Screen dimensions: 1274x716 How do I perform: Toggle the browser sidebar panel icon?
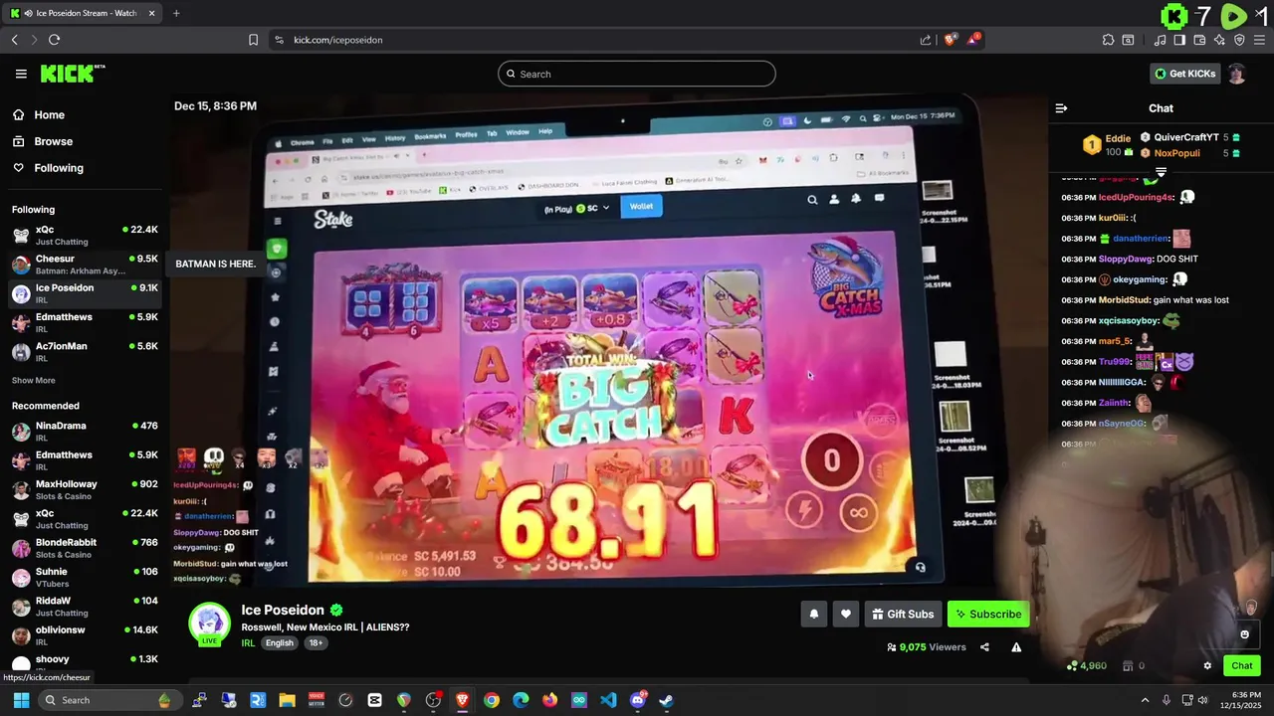pyautogui.click(x=1179, y=40)
